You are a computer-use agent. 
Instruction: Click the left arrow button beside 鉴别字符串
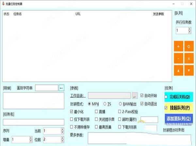tap(61, 88)
